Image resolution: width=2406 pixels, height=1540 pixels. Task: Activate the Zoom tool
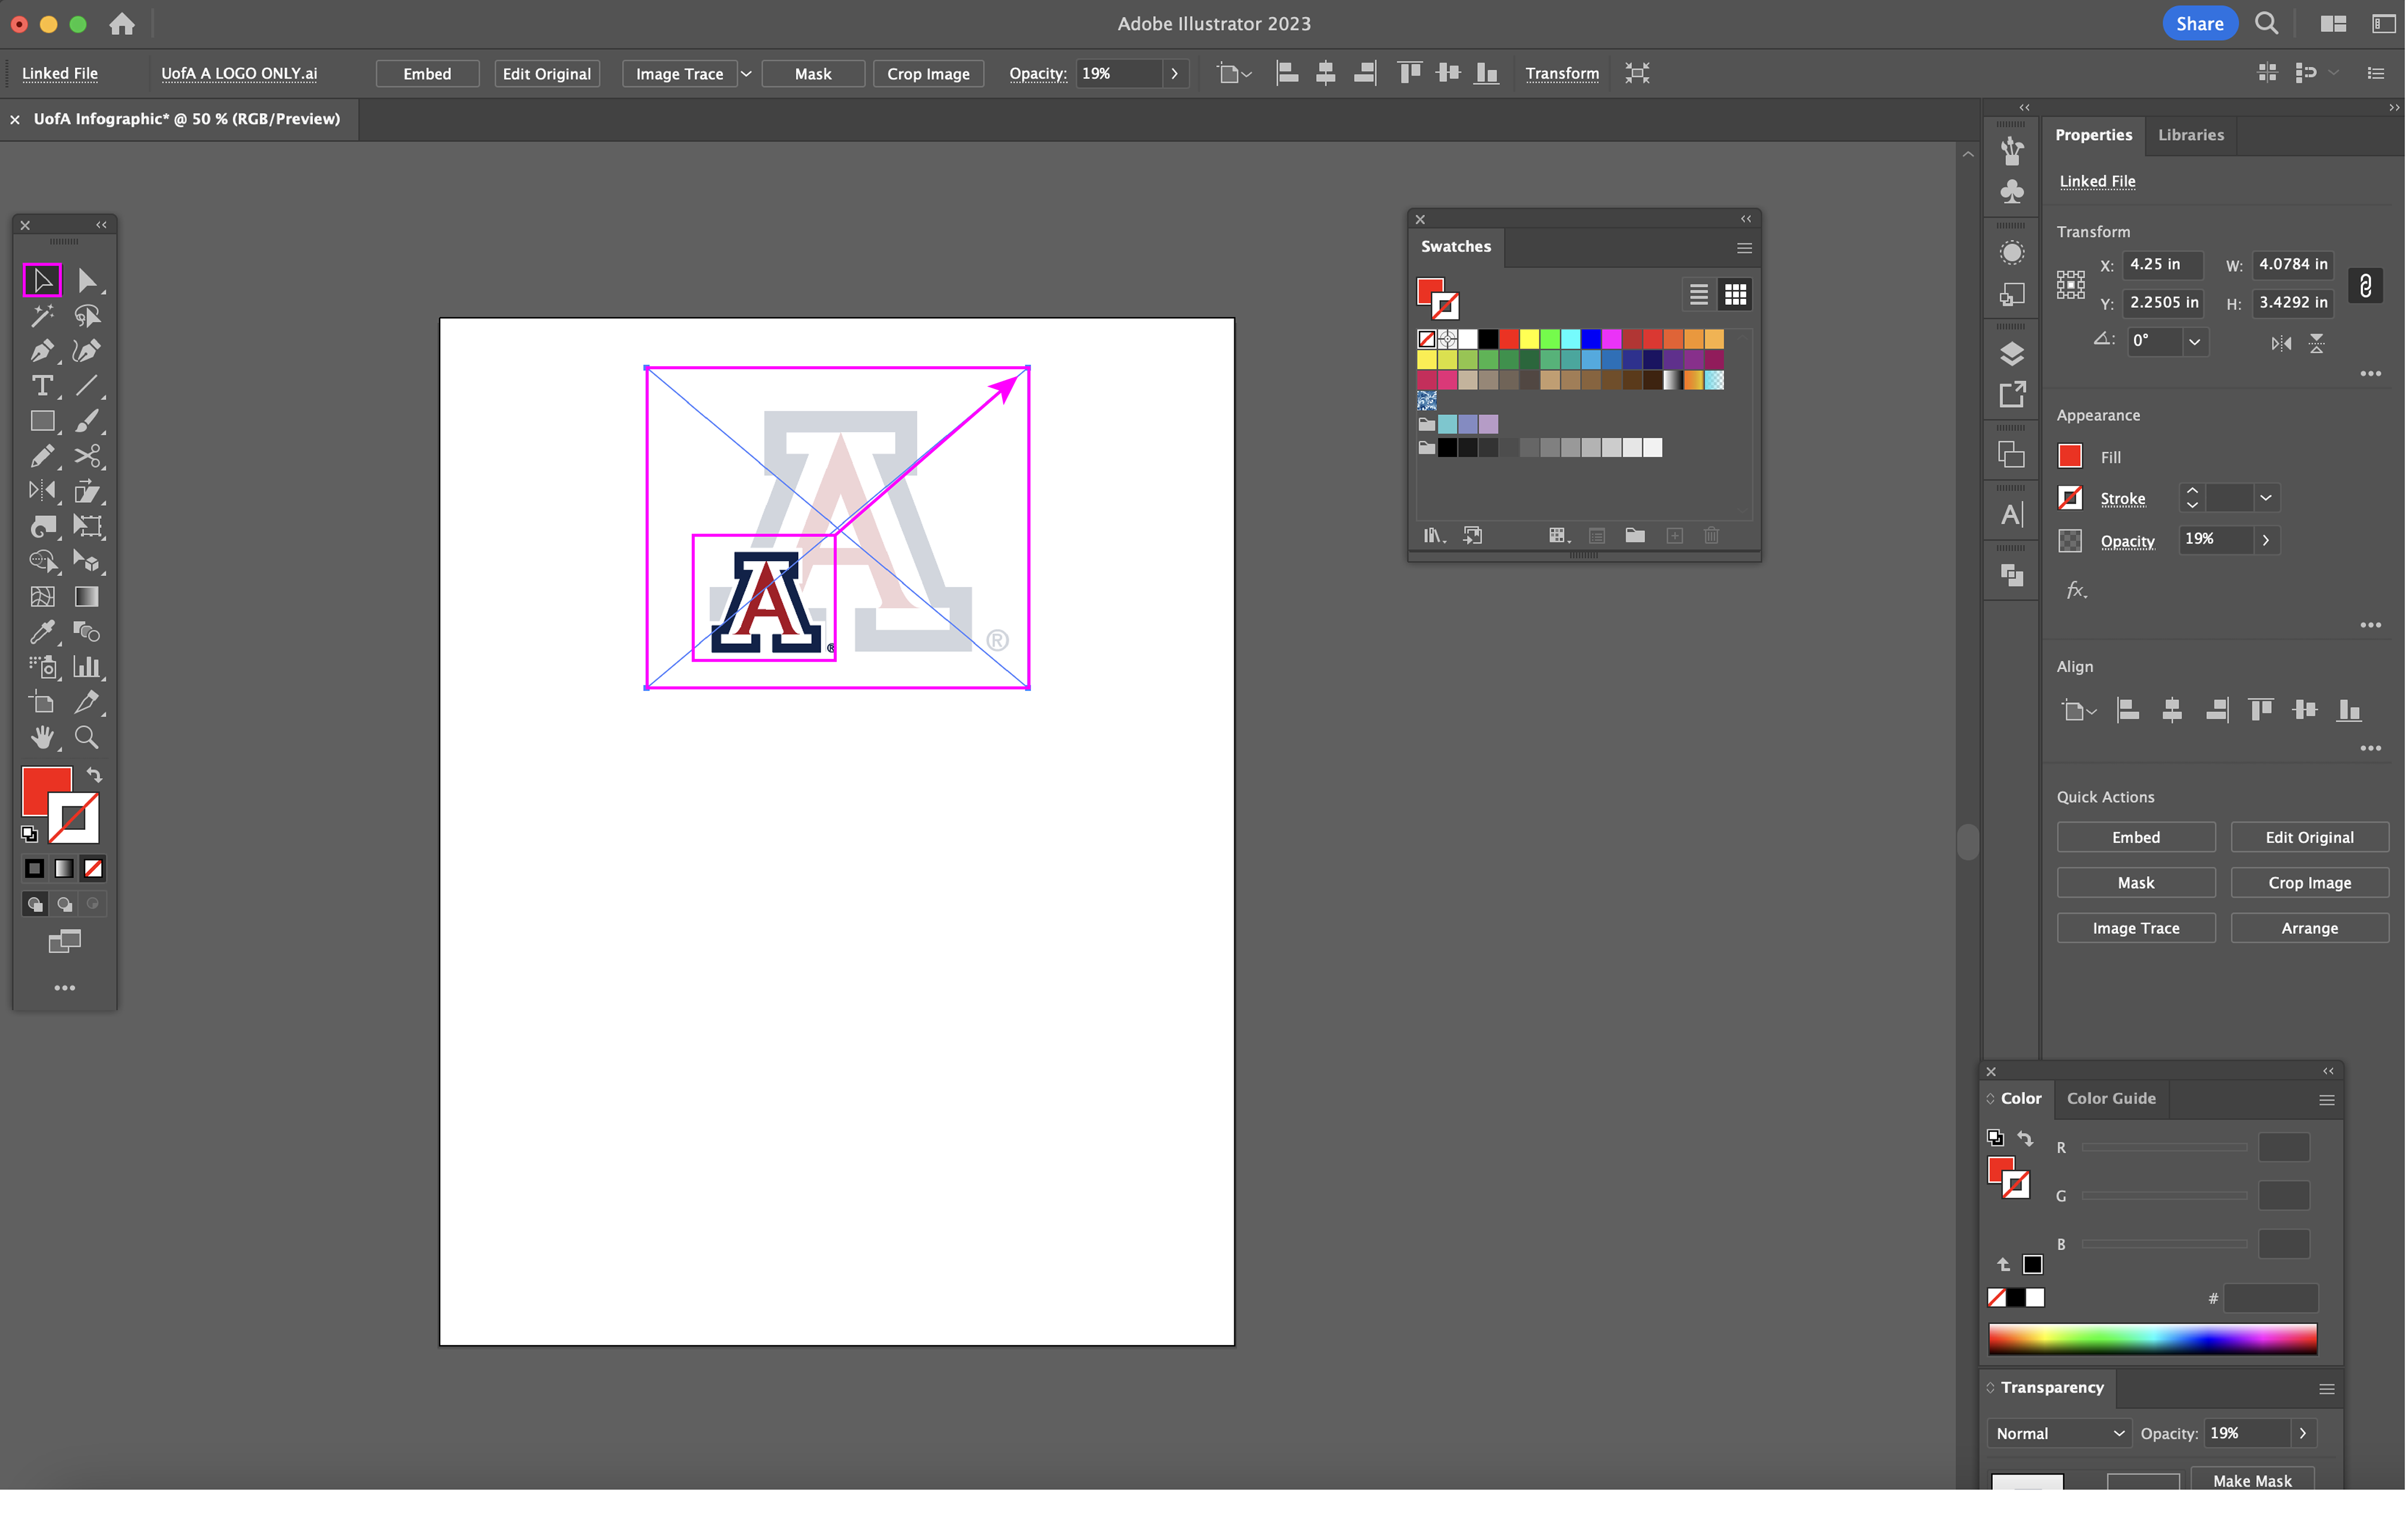[x=86, y=738]
